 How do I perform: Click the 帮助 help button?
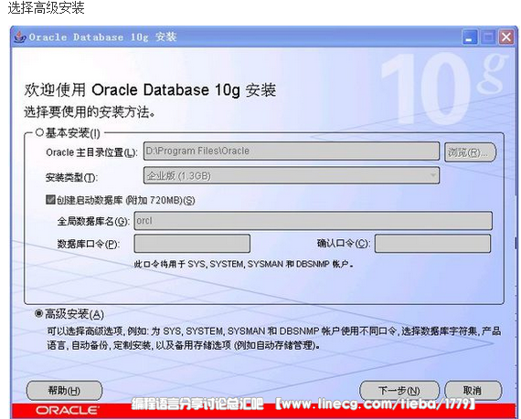(x=64, y=391)
